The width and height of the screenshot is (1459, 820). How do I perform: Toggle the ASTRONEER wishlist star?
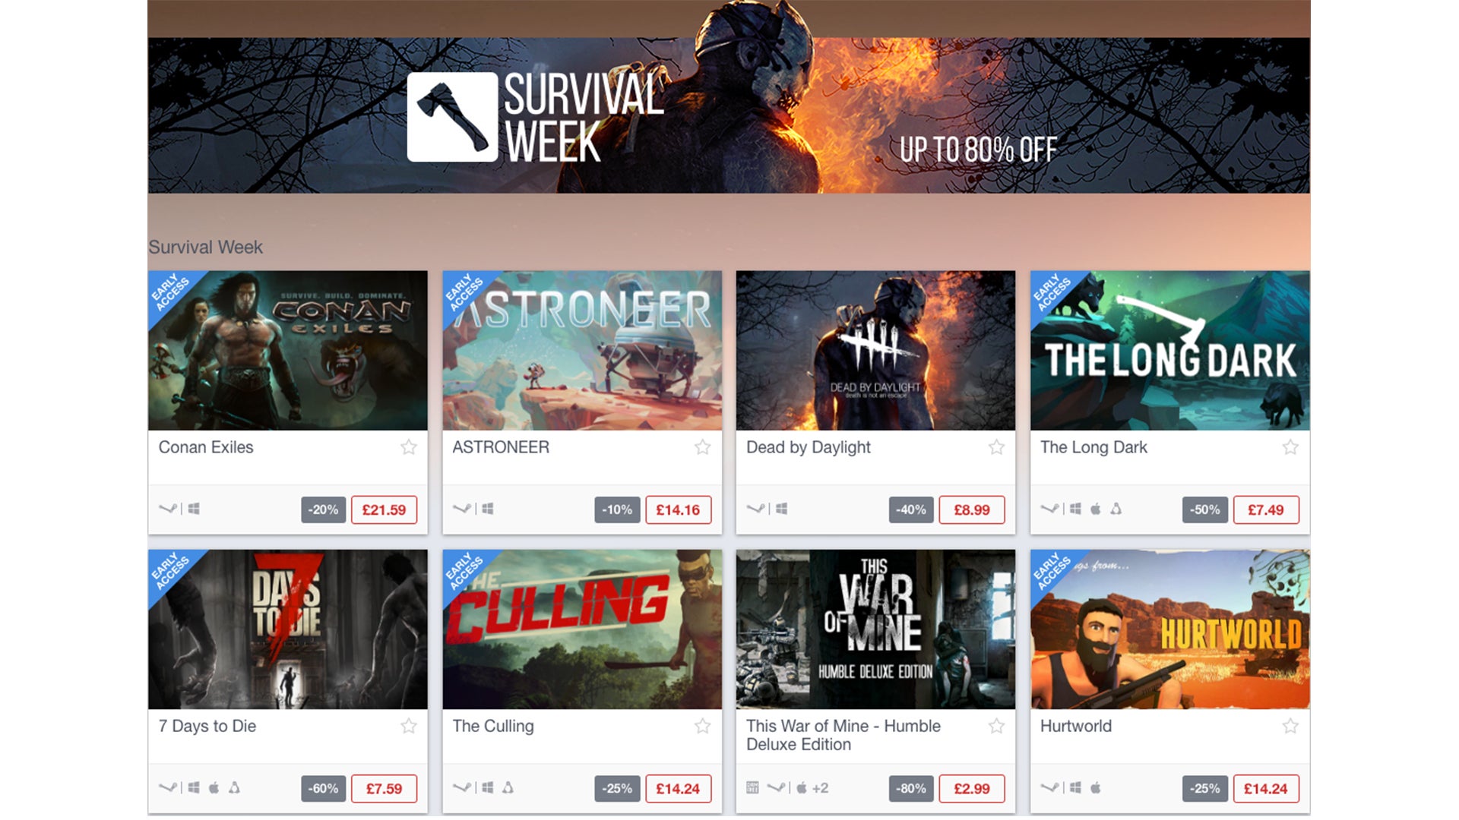703,447
